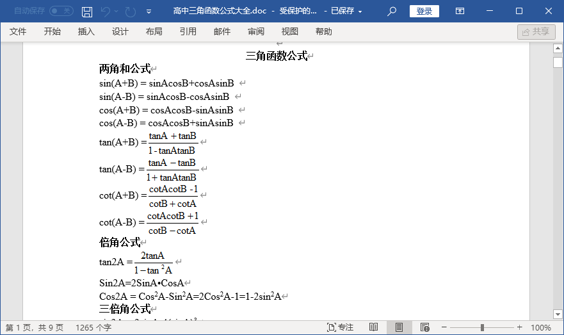This screenshot has height=335, width=564.
Task: Switch to the 审阅 ribbon tab
Action: [256, 31]
